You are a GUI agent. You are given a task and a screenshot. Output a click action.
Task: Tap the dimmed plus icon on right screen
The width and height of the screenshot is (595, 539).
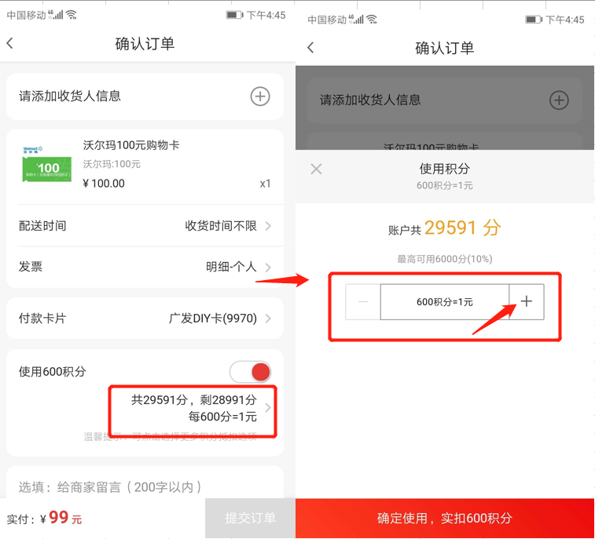pyautogui.click(x=559, y=100)
